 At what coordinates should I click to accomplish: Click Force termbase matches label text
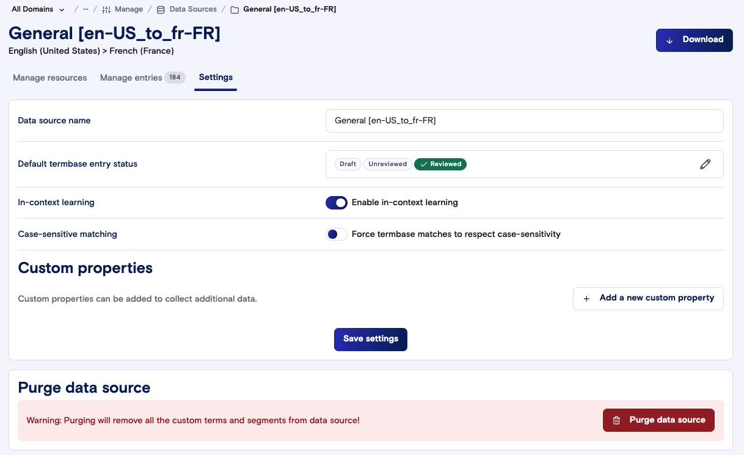pos(456,235)
